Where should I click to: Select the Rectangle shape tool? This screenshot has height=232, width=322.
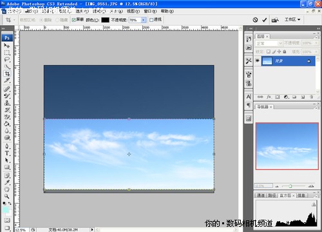coord(7,167)
